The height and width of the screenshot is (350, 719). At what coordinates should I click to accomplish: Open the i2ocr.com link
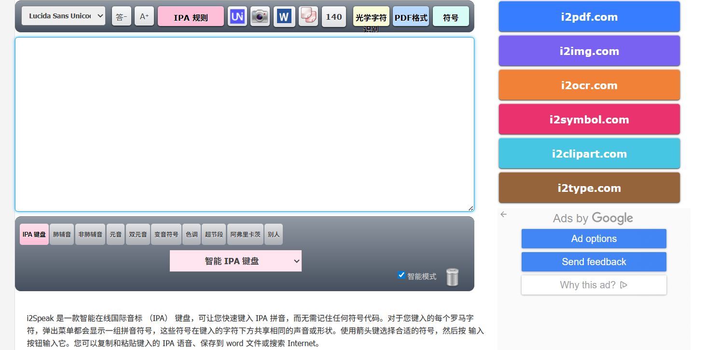coord(589,85)
